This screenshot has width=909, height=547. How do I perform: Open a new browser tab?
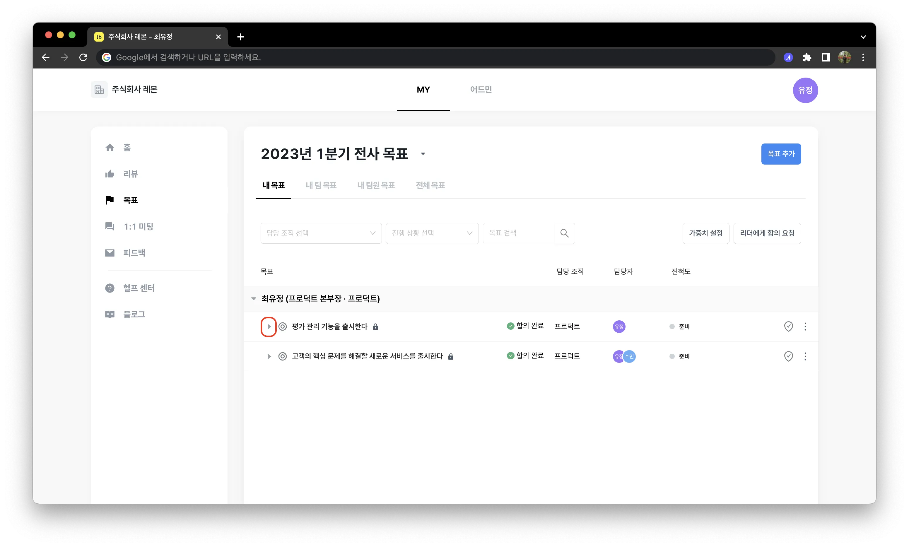click(241, 37)
